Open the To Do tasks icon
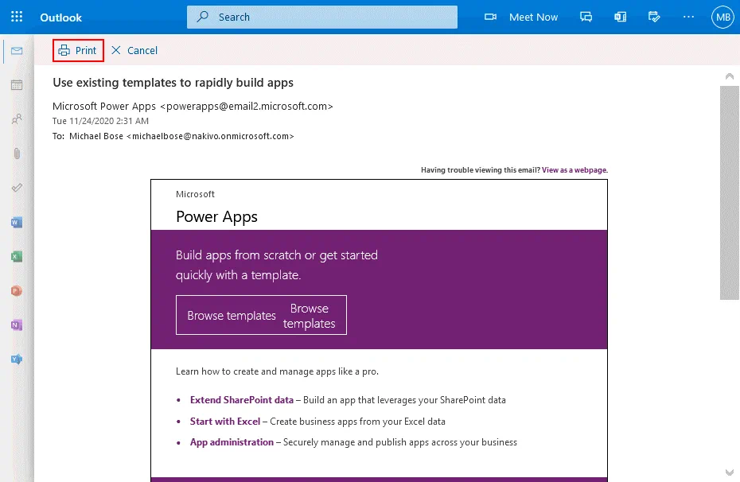The image size is (740, 482). click(17, 188)
